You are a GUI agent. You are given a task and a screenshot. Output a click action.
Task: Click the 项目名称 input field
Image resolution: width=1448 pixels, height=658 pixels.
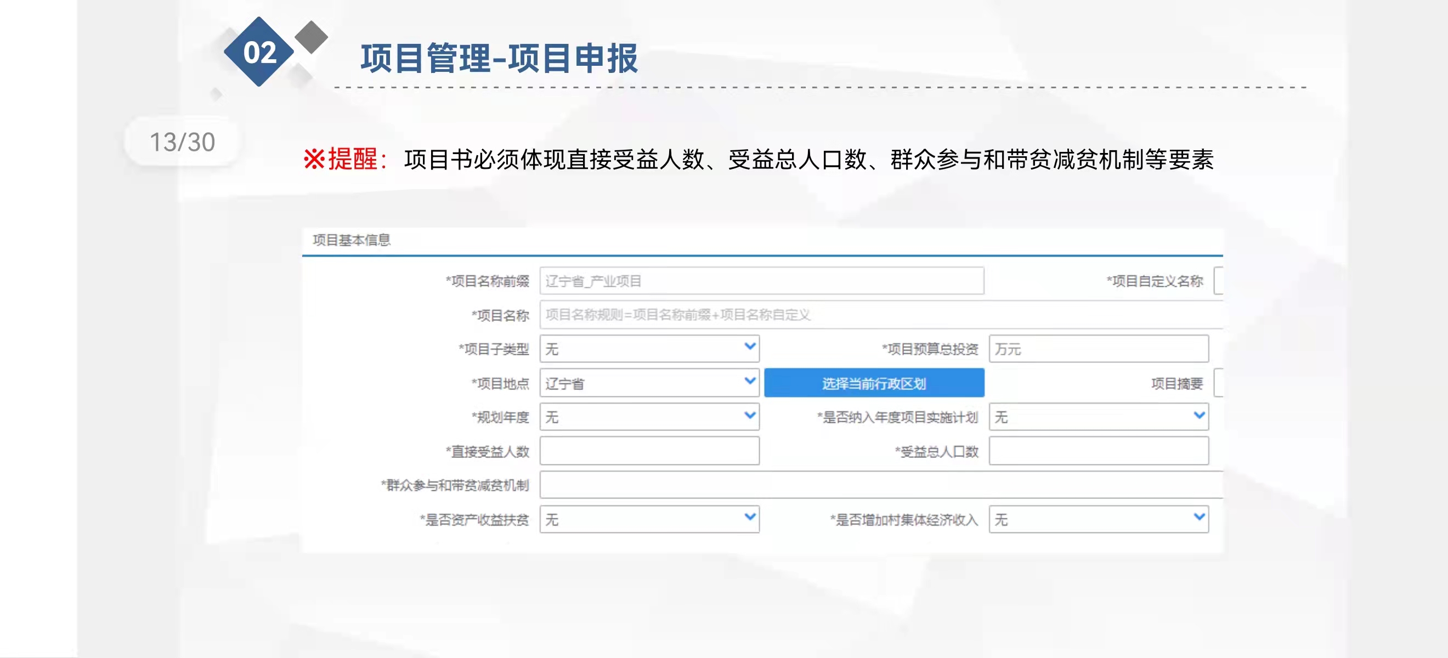[881, 315]
